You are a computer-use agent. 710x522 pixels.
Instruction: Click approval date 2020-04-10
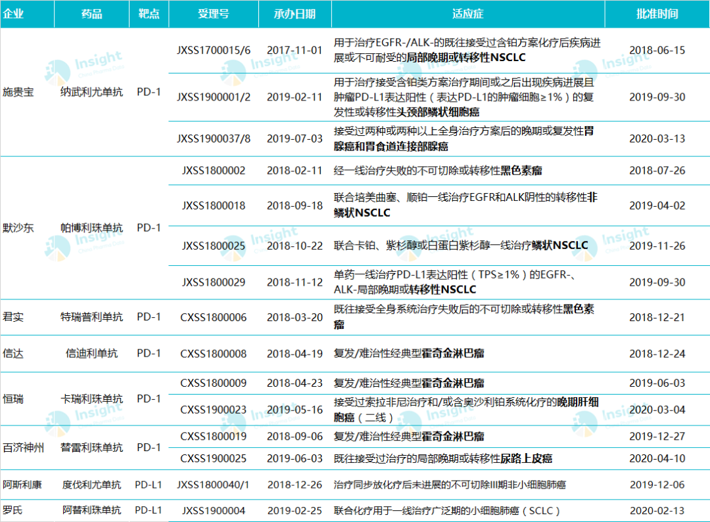pyautogui.click(x=657, y=459)
